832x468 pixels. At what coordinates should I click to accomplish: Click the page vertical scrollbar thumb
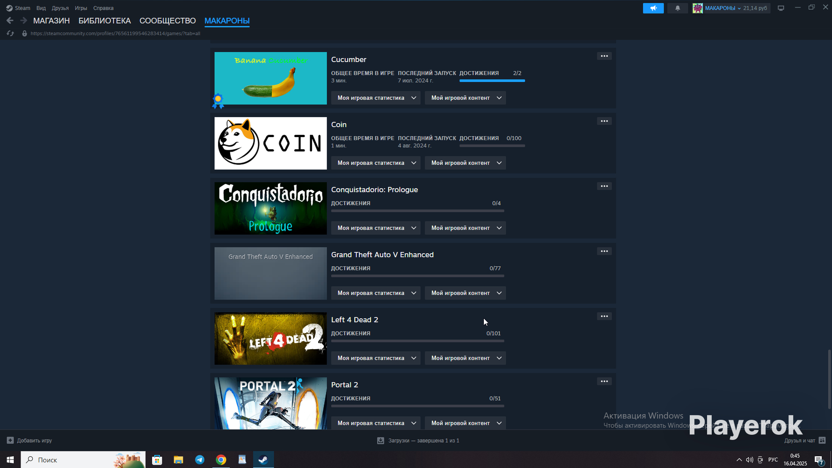829,379
